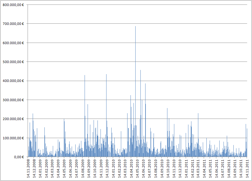The image size is (252, 181).
Task: Click the 14.01.2011 date label
Action: click(x=186, y=168)
